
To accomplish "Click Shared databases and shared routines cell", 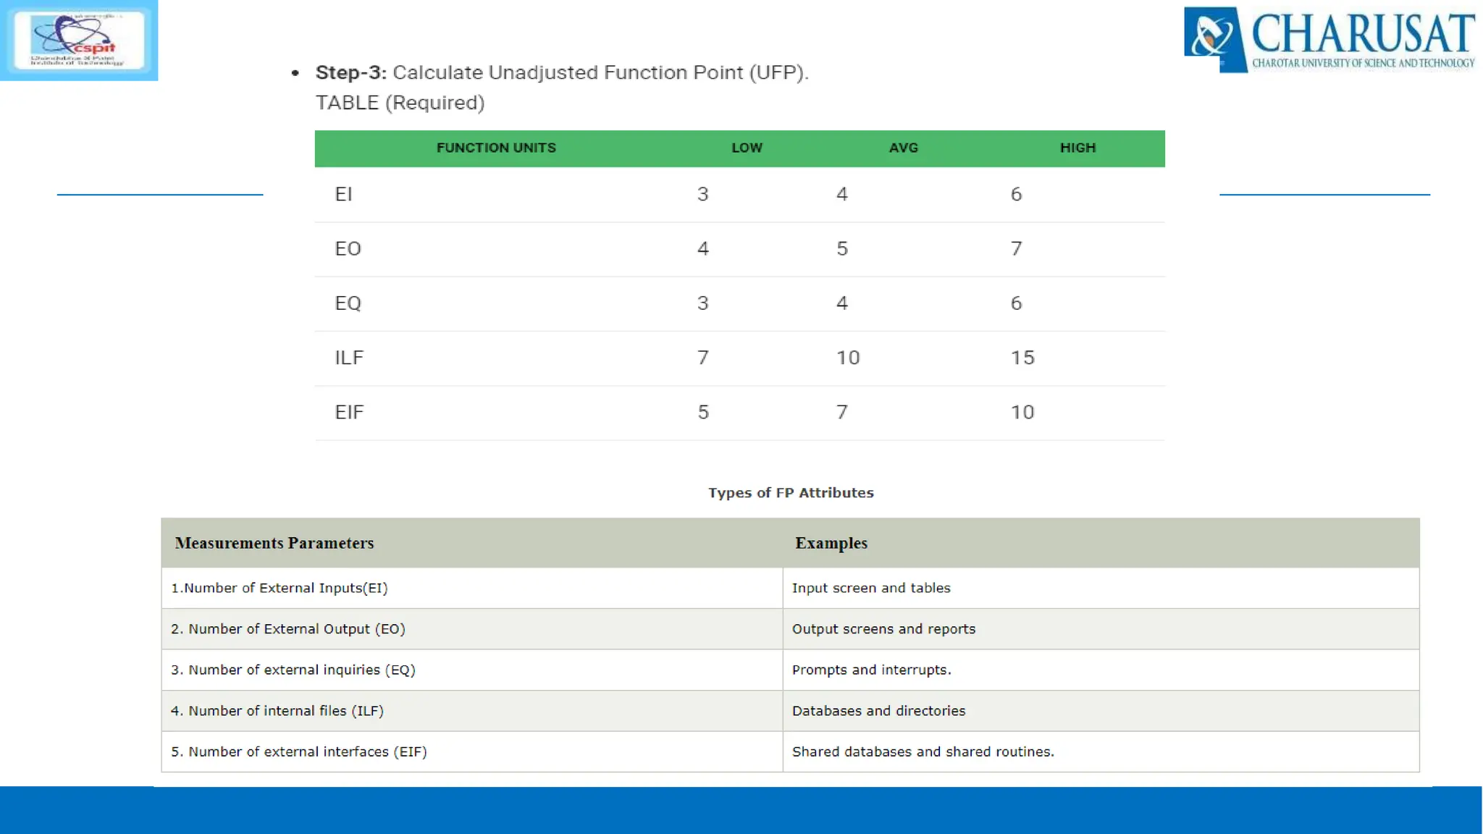I will click(x=923, y=751).
